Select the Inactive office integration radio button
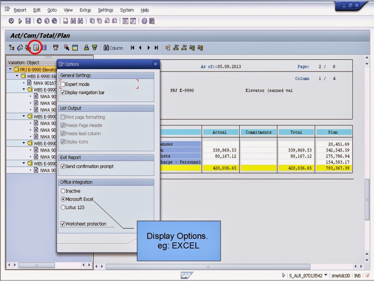Image resolution: width=374 pixels, height=281 pixels. coord(64,191)
